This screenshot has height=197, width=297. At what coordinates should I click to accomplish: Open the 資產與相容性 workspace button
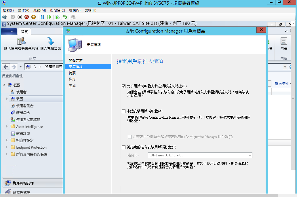[x=33, y=183]
